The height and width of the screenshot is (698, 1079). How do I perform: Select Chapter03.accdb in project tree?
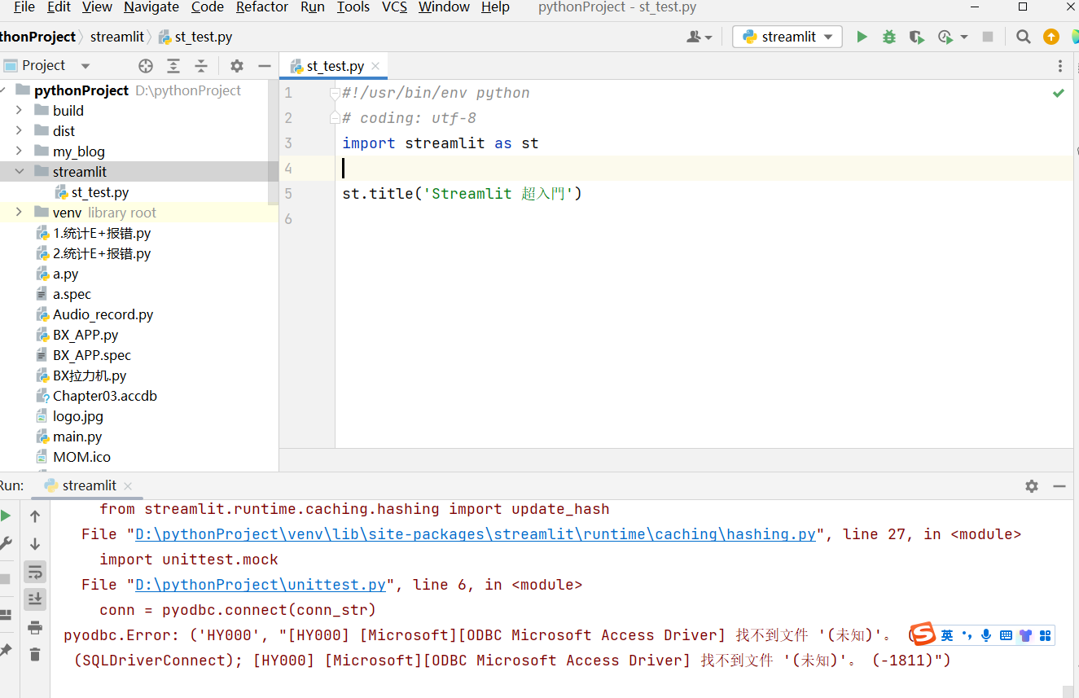tap(104, 396)
